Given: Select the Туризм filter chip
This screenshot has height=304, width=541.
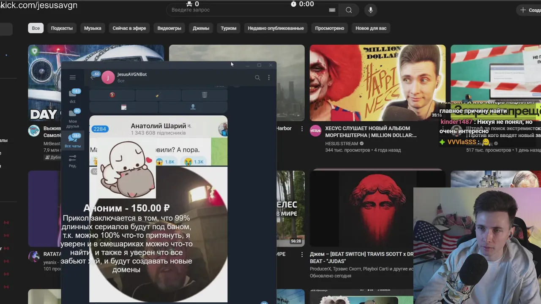Looking at the screenshot, I should point(228,28).
